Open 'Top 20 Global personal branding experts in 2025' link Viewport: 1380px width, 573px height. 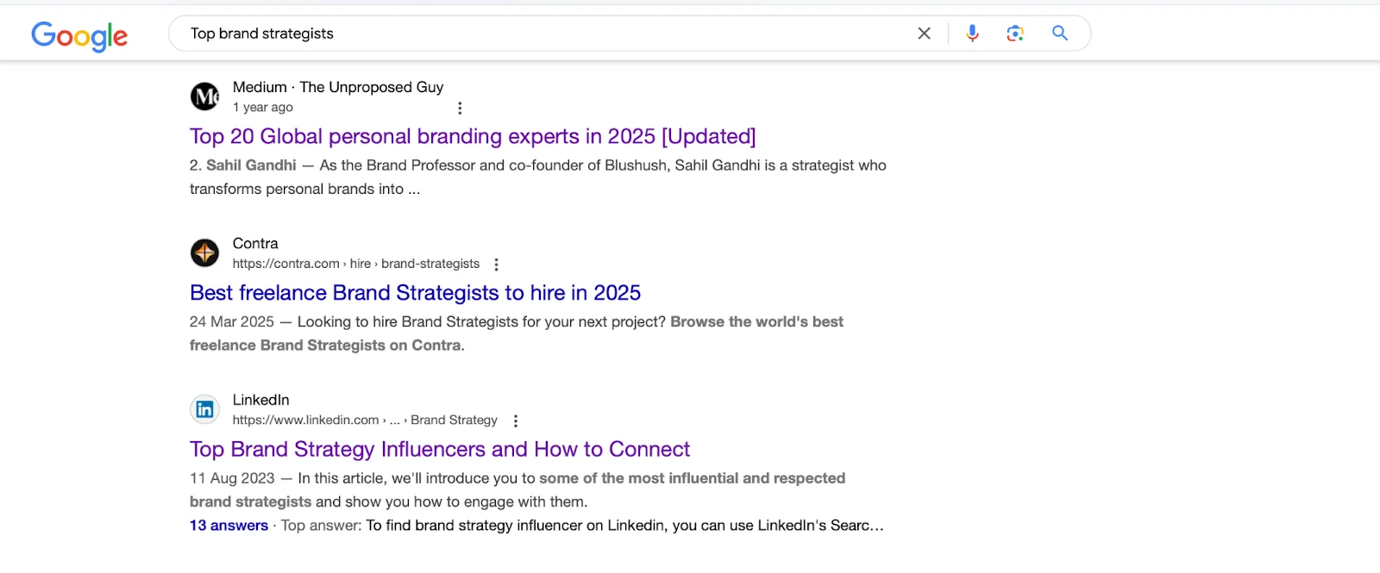(x=473, y=136)
